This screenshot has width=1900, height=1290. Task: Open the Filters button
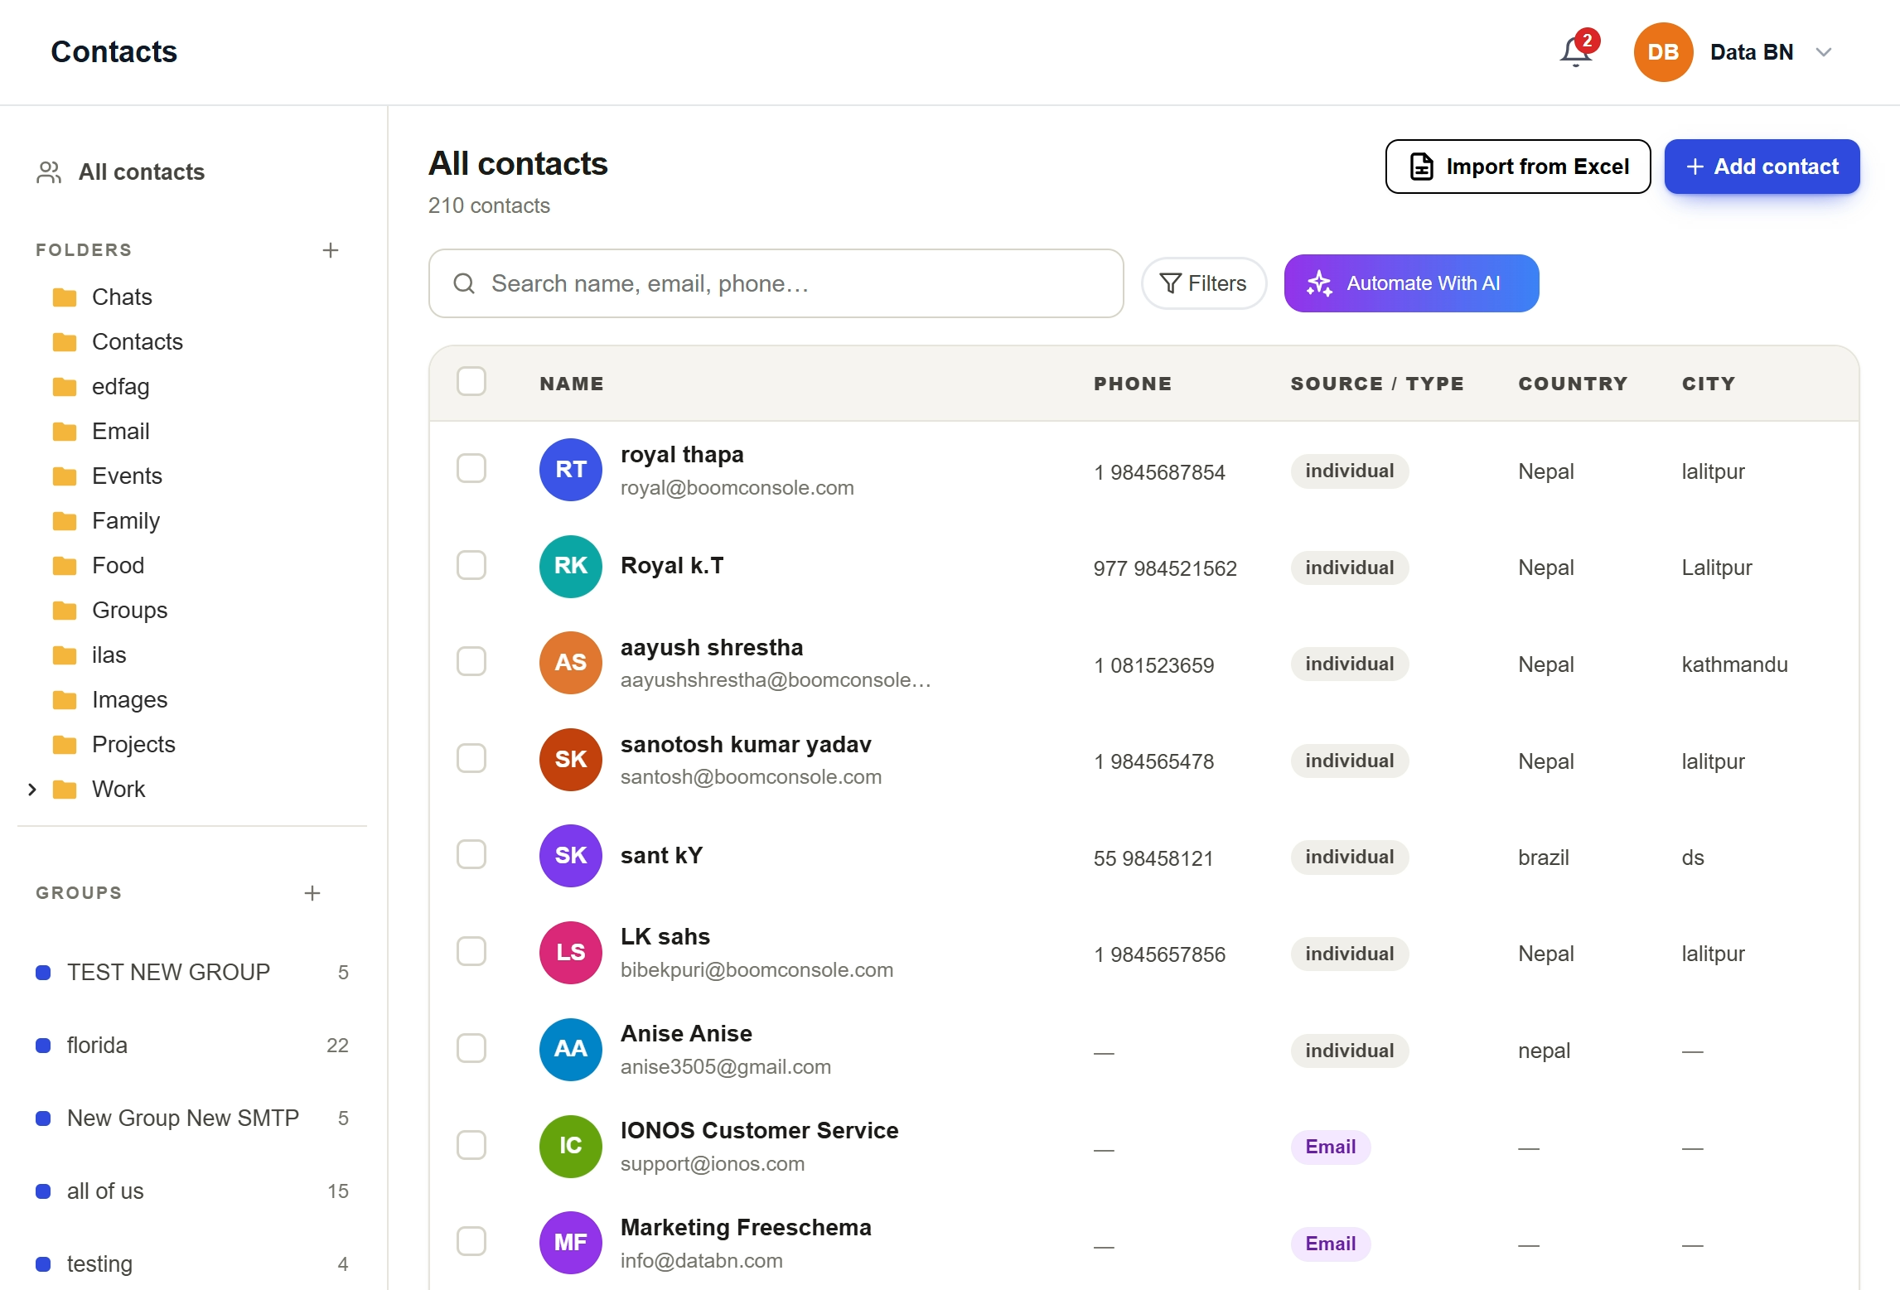click(x=1203, y=283)
